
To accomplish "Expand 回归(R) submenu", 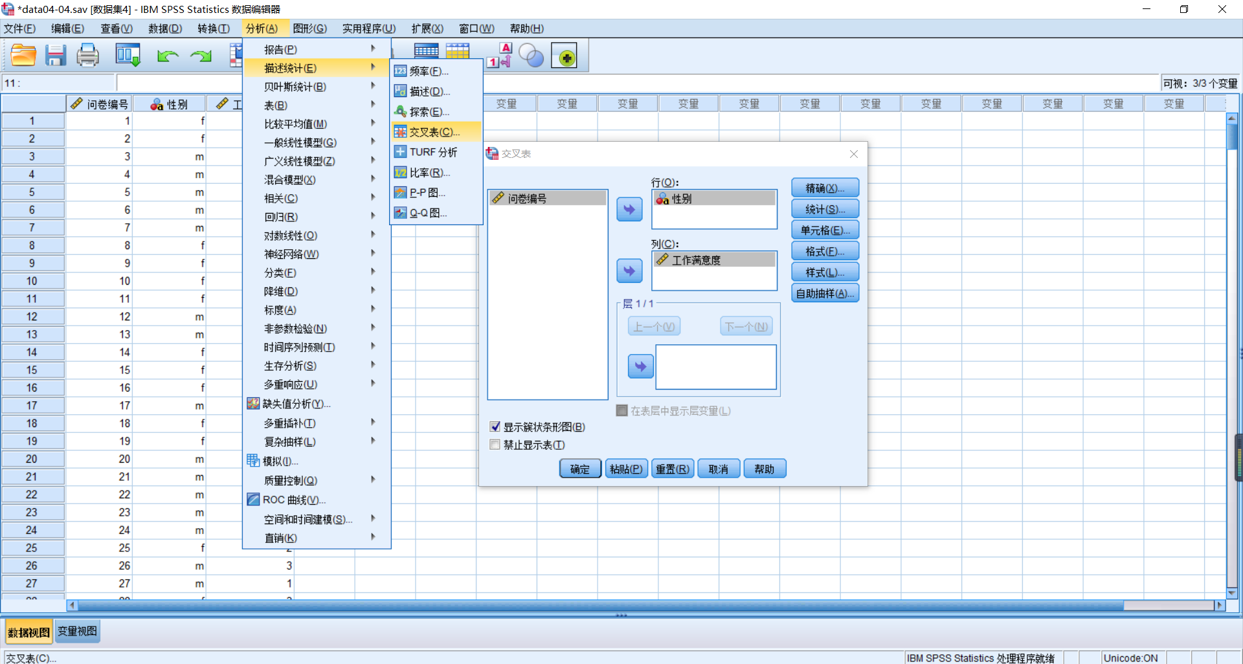I will coord(317,217).
